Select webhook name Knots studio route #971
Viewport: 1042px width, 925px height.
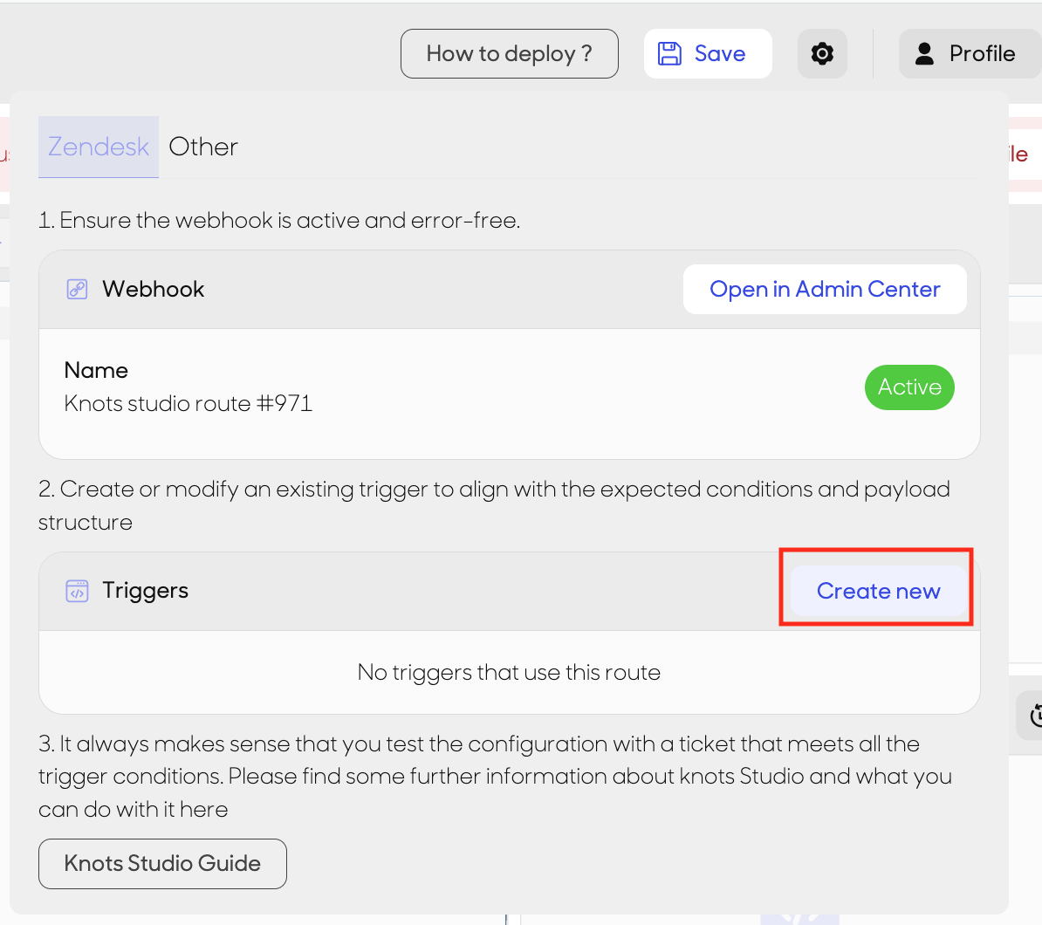[188, 403]
